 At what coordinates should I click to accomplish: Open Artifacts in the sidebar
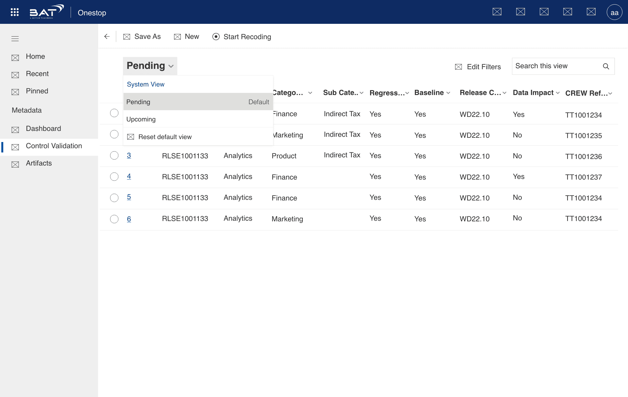(x=39, y=163)
